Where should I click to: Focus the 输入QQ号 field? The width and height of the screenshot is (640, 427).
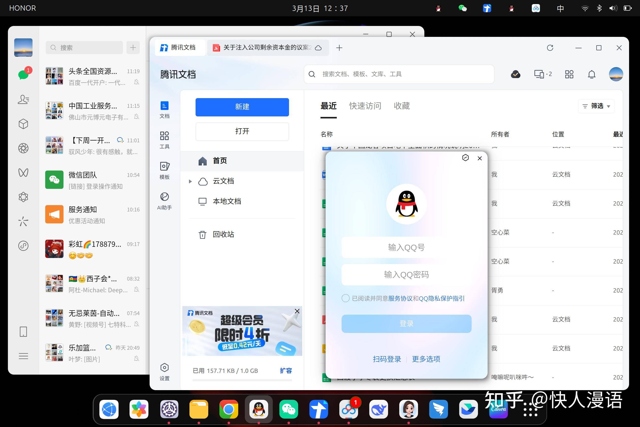click(x=406, y=247)
